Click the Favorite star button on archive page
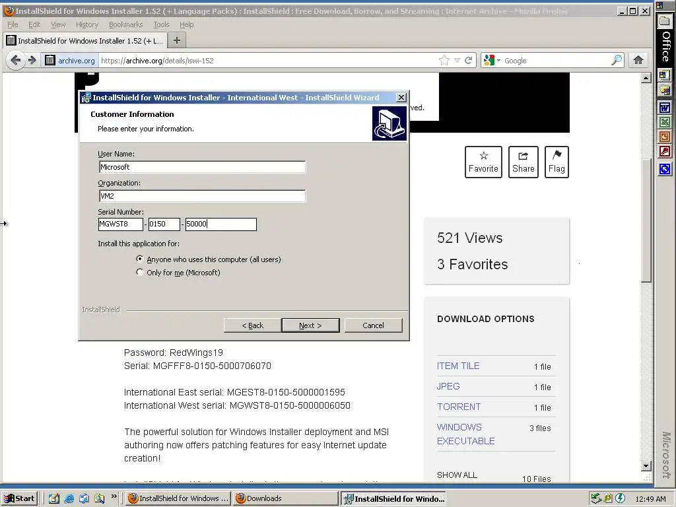676x507 pixels. click(483, 162)
